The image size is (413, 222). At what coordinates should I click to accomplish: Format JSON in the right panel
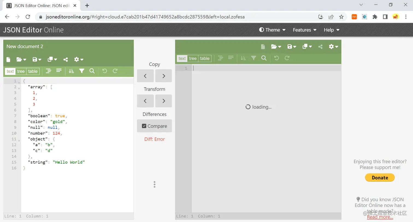point(220,58)
